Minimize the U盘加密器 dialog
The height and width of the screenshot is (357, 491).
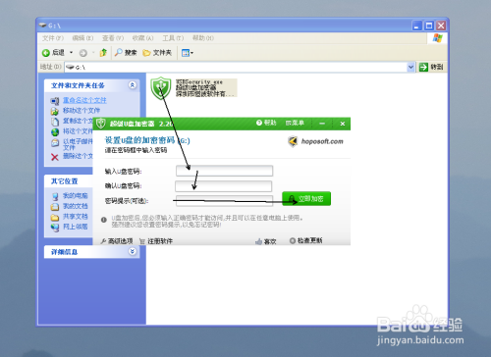[x=322, y=124]
